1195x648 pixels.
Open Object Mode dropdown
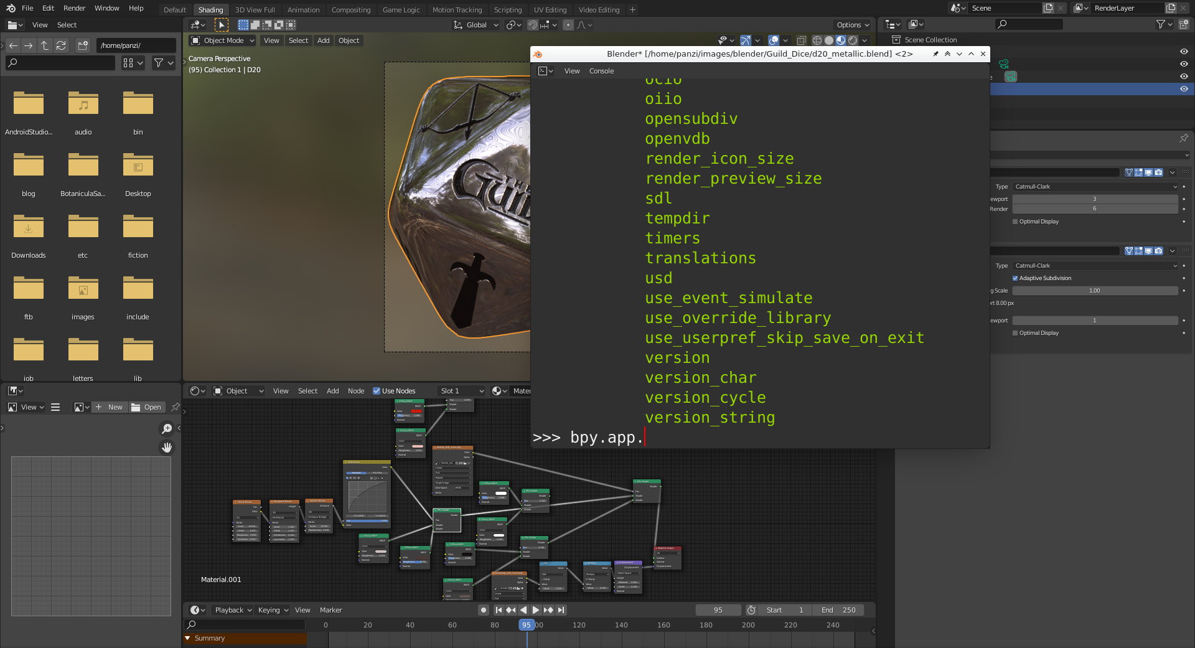pos(223,40)
